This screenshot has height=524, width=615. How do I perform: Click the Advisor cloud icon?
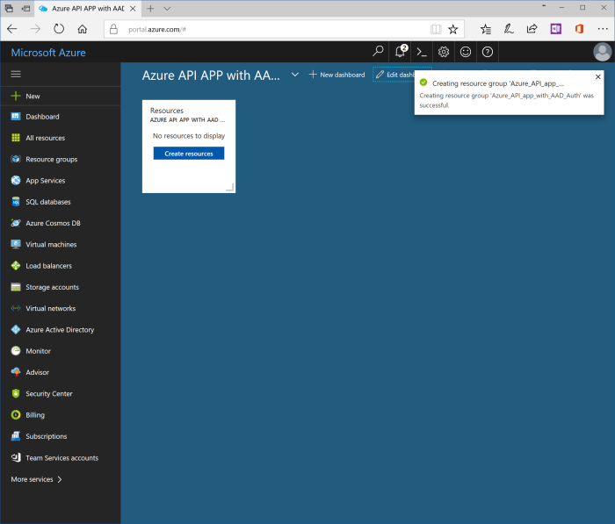pyautogui.click(x=16, y=372)
